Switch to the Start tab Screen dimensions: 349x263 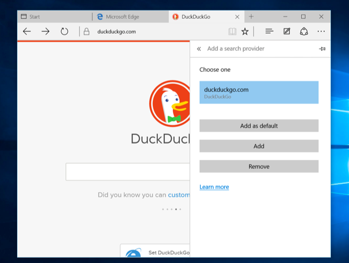point(55,17)
